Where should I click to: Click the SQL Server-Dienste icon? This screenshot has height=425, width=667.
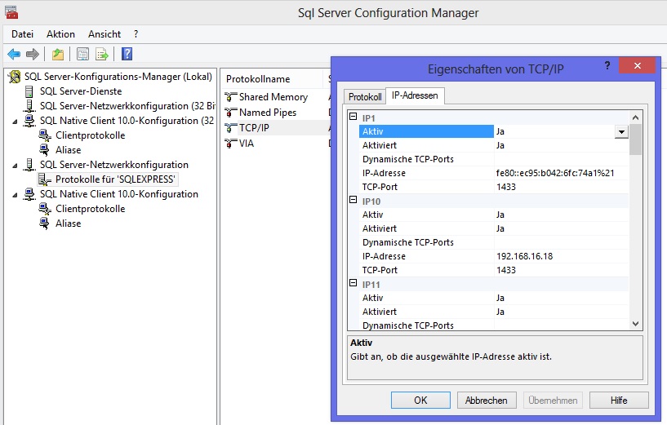pyautogui.click(x=29, y=91)
